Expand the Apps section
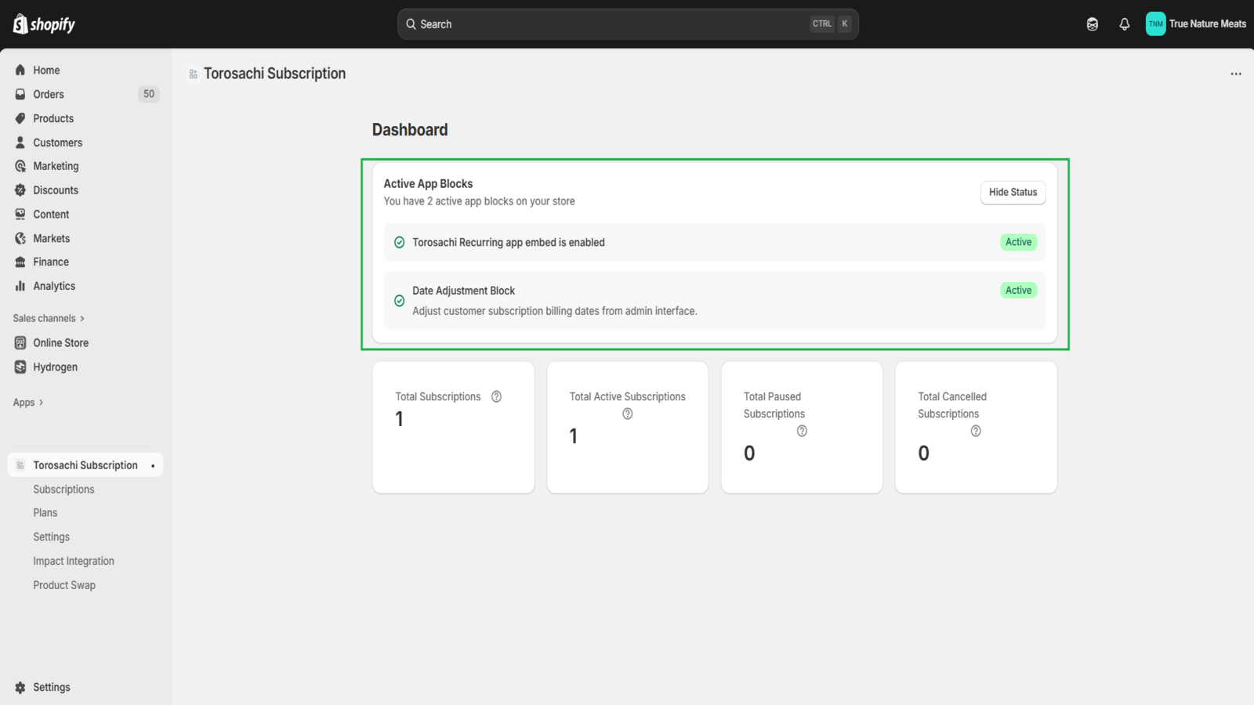1254x705 pixels. 28,403
